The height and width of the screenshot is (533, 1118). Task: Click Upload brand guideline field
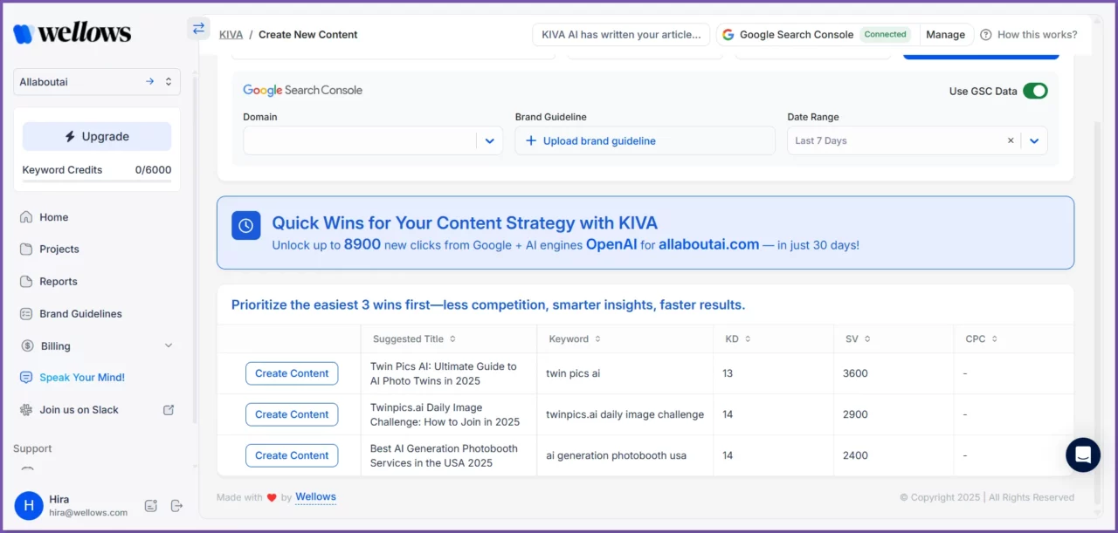pyautogui.click(x=645, y=140)
